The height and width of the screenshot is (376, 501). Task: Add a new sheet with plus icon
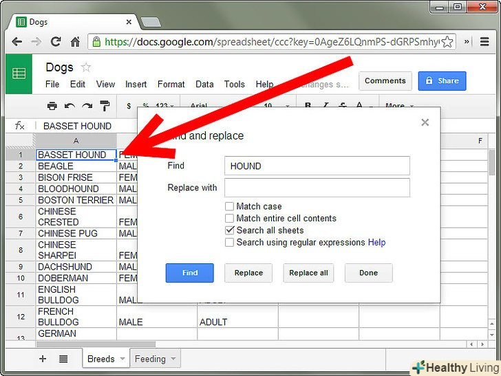[x=43, y=359]
